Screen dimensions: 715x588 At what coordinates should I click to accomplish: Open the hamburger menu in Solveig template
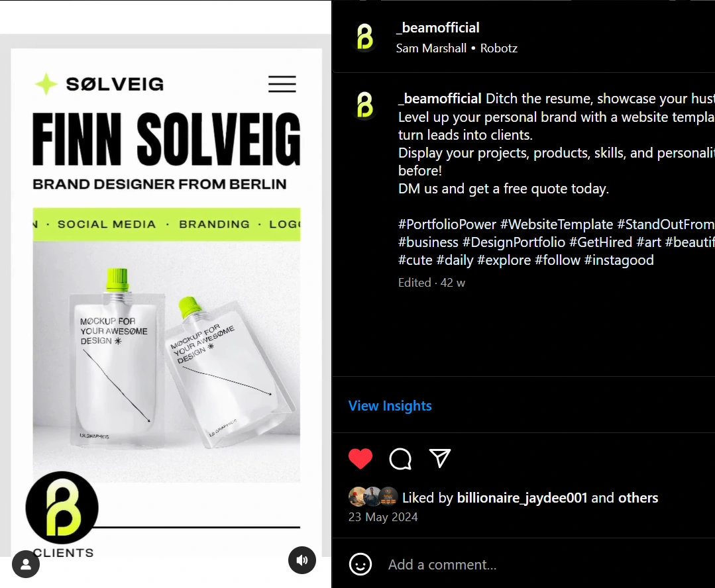tap(282, 84)
